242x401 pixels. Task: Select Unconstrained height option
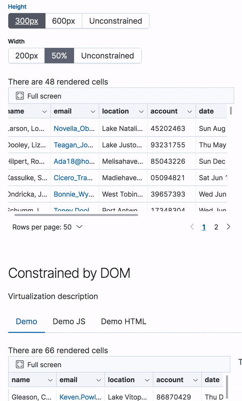[x=116, y=21]
